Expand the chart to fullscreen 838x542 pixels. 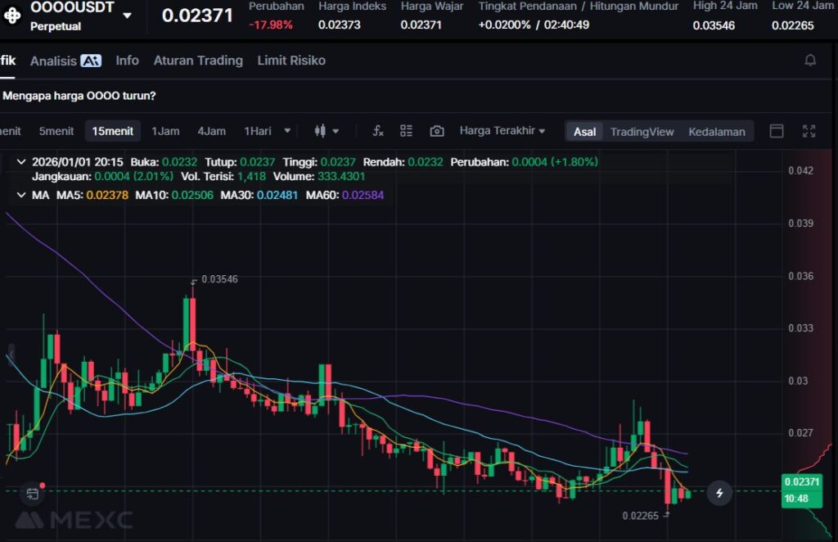click(x=809, y=131)
